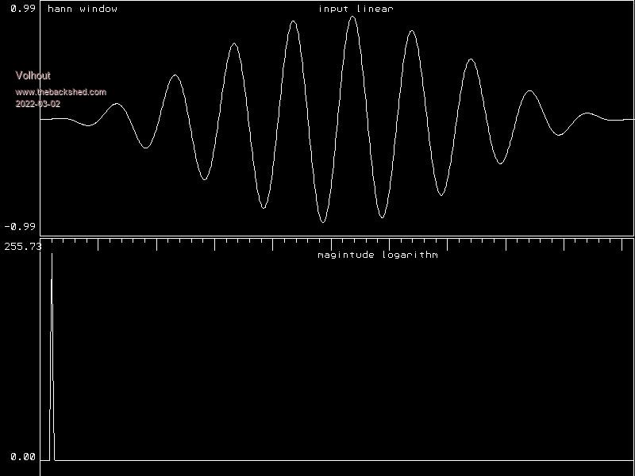
Task: Click the 0.00 magnitude minimum label
Action: coord(23,456)
